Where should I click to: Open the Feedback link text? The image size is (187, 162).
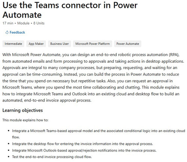17,32
